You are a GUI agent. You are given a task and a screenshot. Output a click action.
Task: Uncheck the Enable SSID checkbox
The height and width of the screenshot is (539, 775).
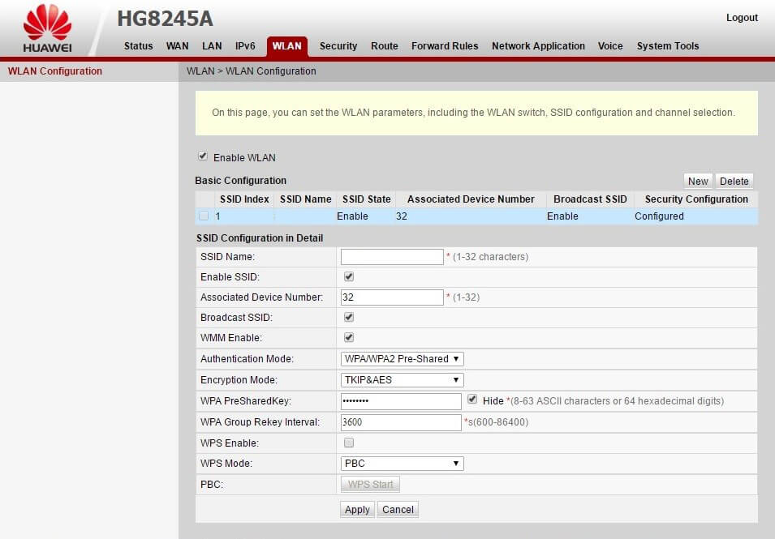tap(349, 276)
